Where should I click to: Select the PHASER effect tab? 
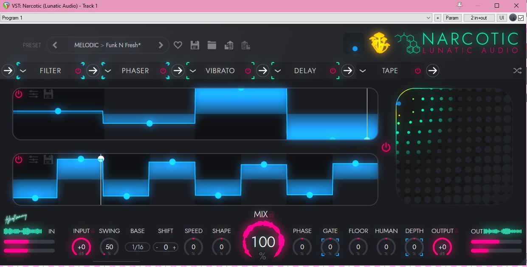tap(135, 71)
